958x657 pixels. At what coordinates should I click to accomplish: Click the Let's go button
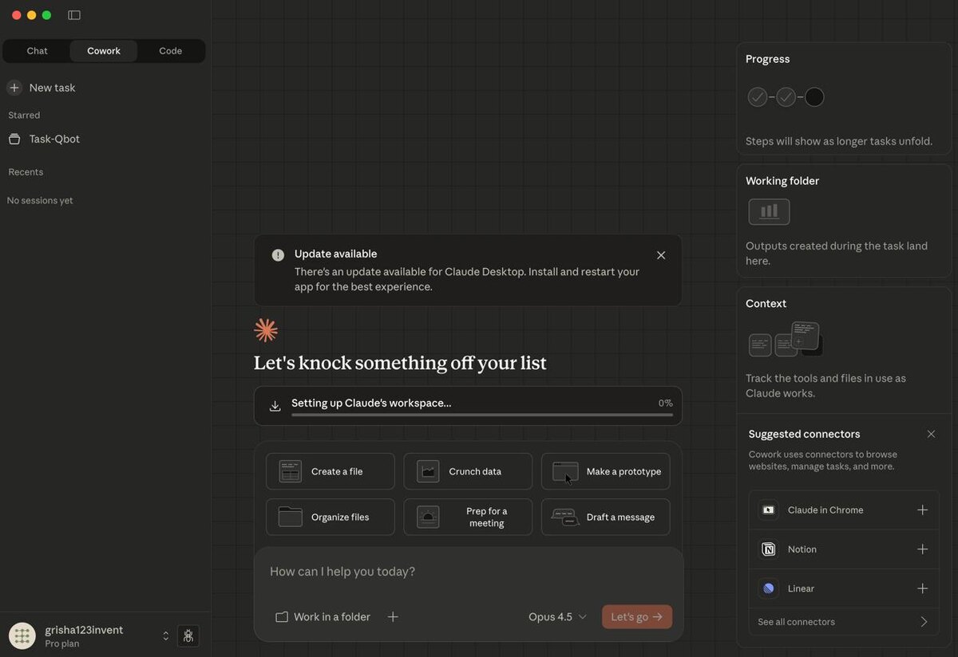pyautogui.click(x=637, y=616)
